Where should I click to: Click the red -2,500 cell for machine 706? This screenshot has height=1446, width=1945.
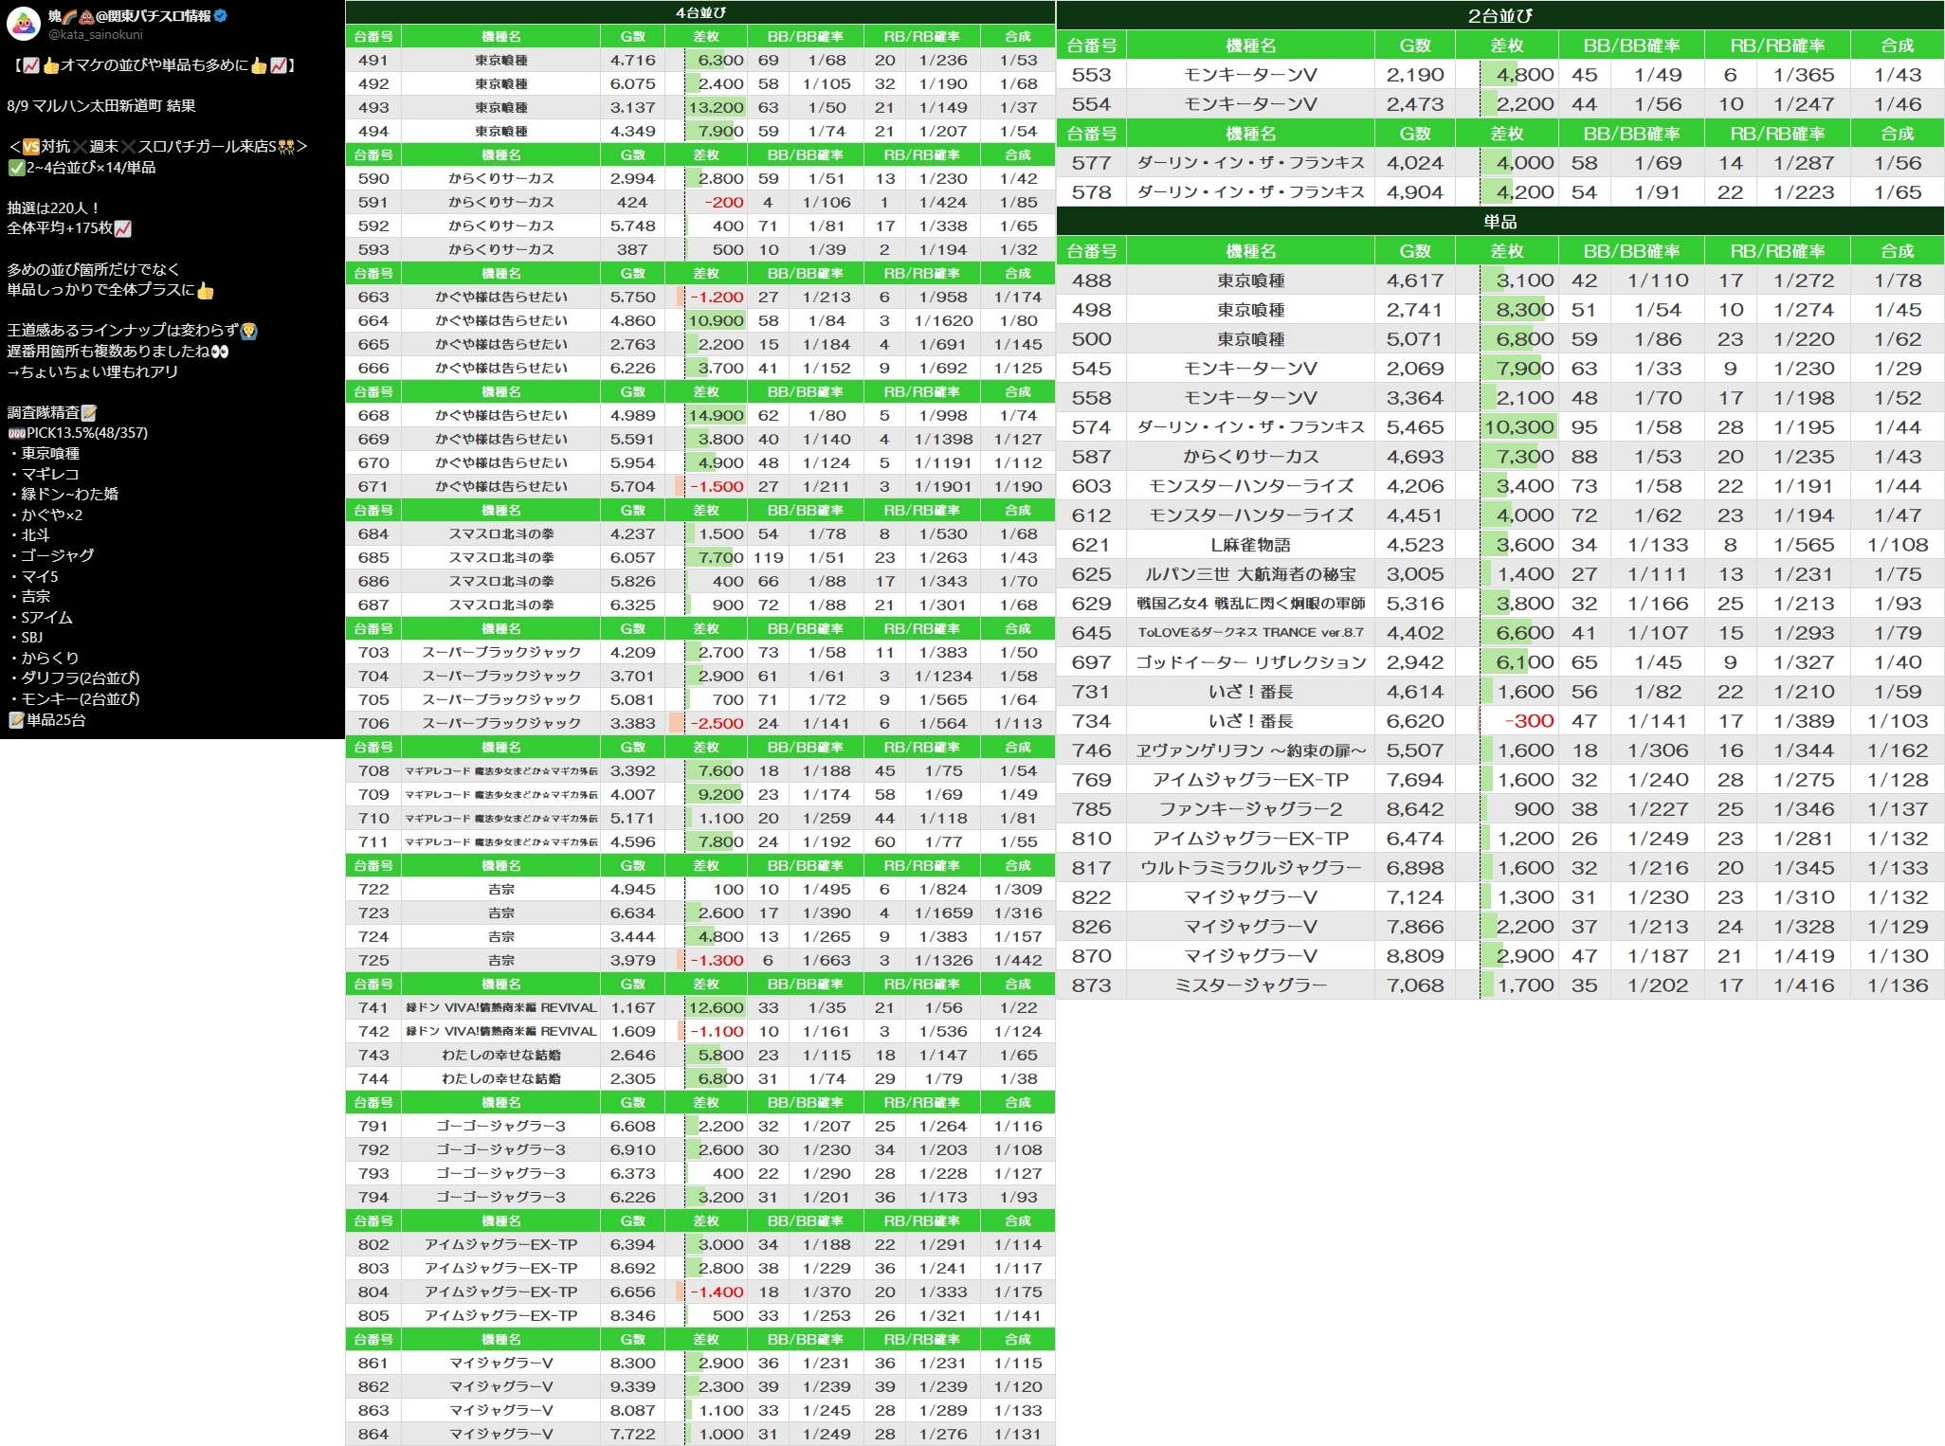(x=716, y=723)
